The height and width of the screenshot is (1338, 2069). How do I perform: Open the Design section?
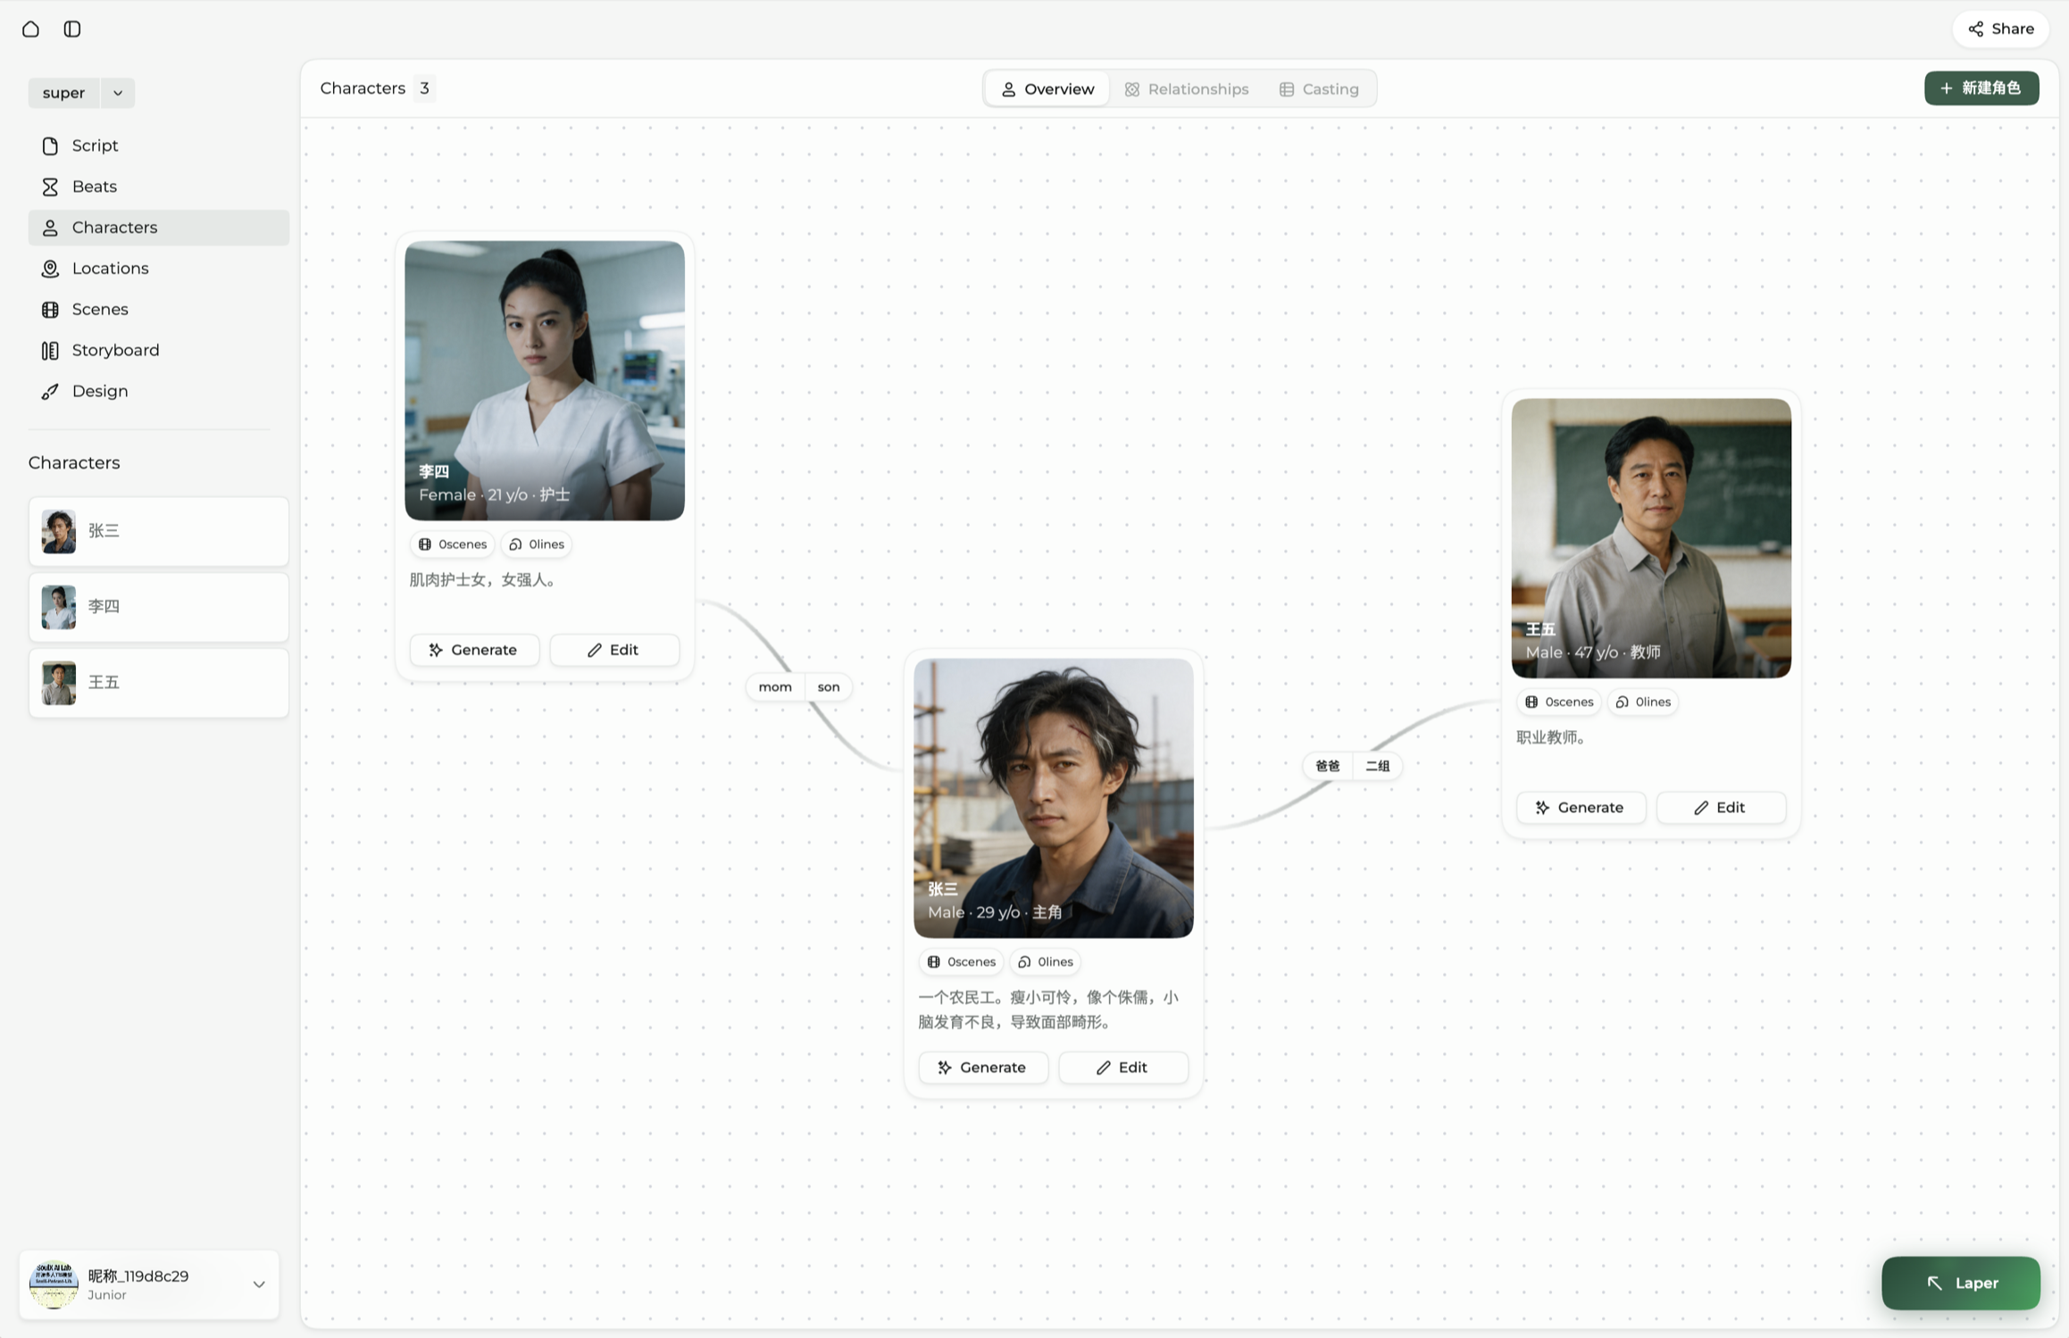click(99, 391)
